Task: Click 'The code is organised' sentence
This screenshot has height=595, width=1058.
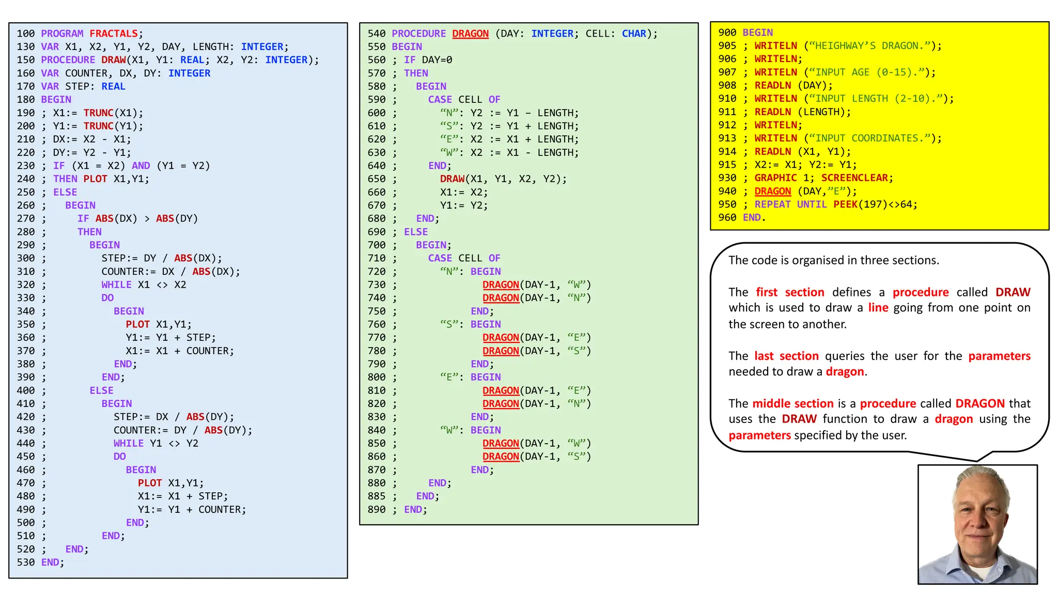Action: point(833,260)
